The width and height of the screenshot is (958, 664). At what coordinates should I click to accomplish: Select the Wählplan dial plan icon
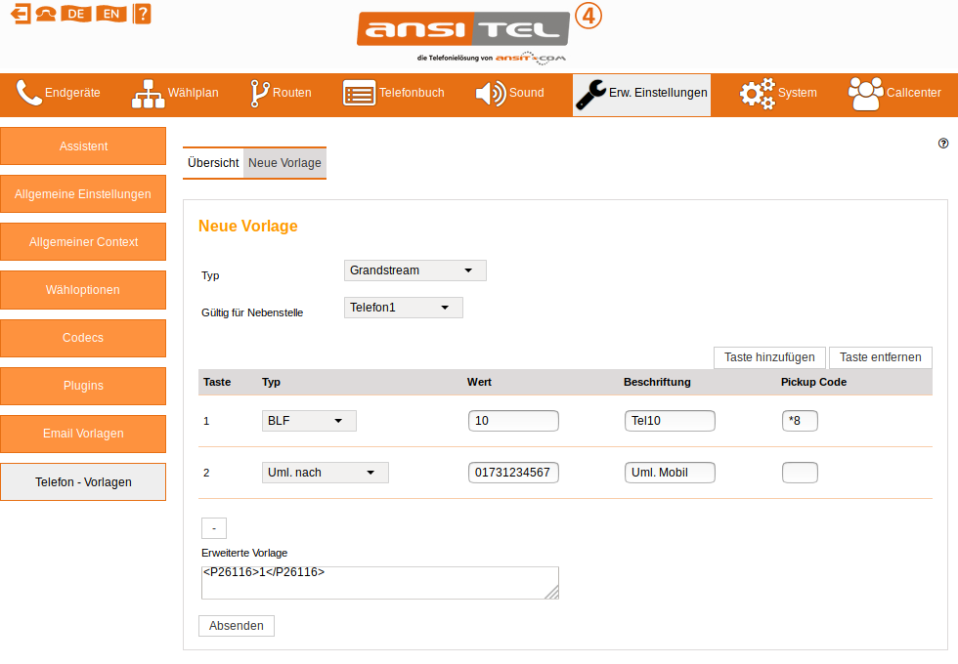[147, 93]
